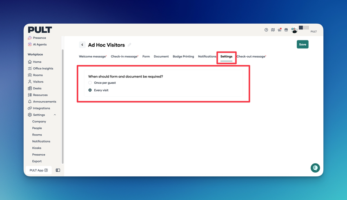
Task: Switch to the Badge Printing tab
Action: 183,57
